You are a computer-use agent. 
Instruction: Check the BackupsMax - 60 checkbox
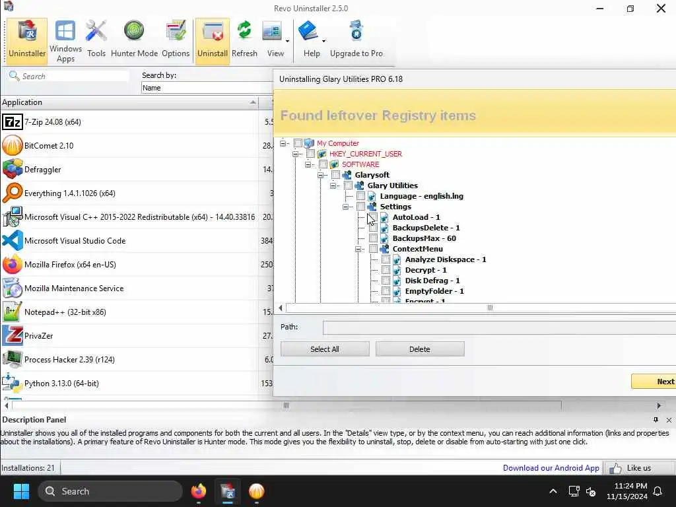tap(374, 238)
